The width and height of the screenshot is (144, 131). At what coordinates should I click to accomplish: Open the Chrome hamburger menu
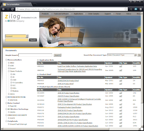click(141, 9)
